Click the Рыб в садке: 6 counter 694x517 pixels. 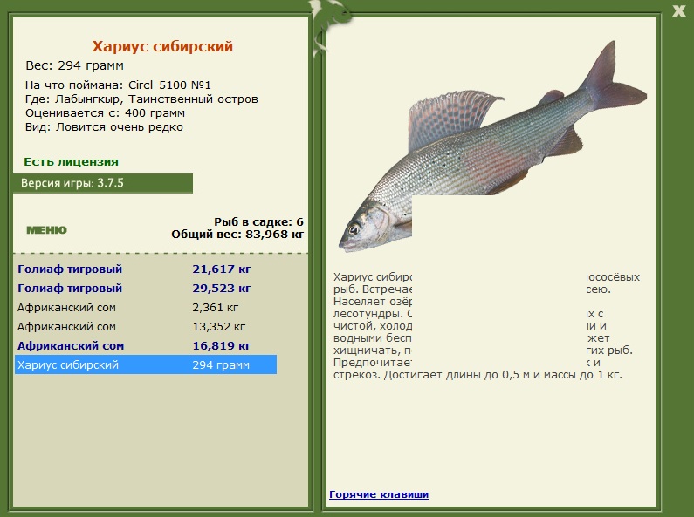click(x=259, y=221)
